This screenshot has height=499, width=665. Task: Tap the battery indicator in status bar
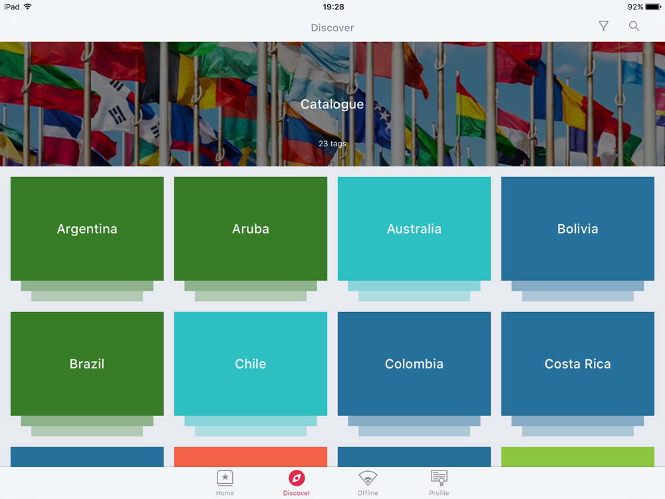653,7
